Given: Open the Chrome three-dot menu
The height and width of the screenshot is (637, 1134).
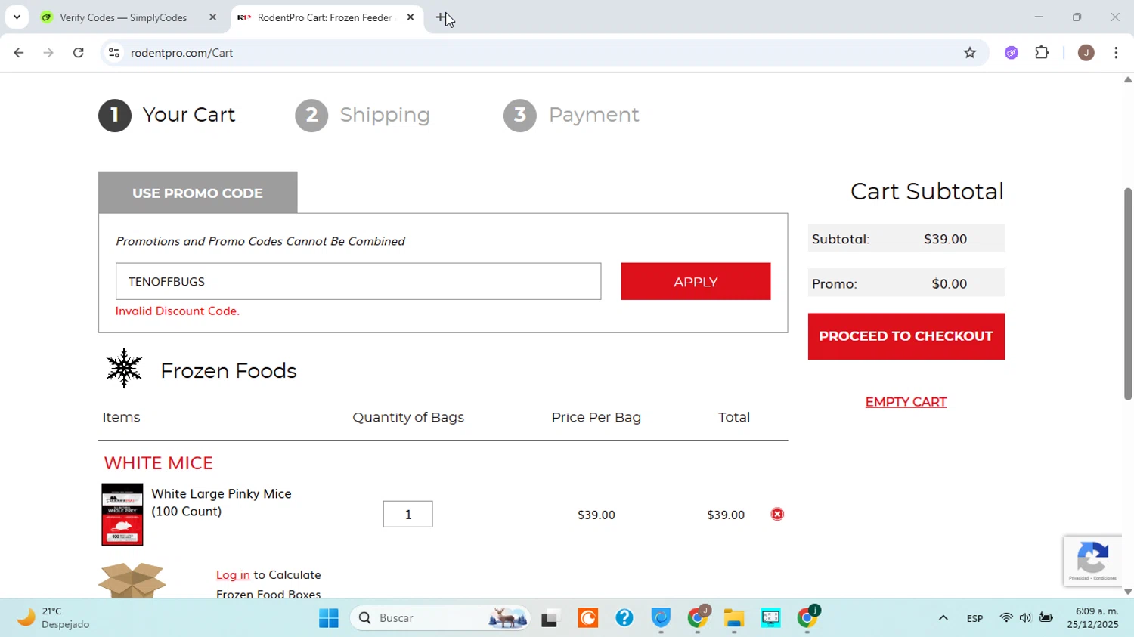Looking at the screenshot, I should point(1117,53).
